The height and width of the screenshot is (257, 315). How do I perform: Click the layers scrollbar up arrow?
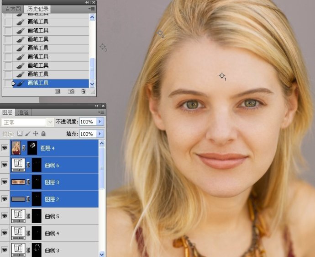(102, 143)
